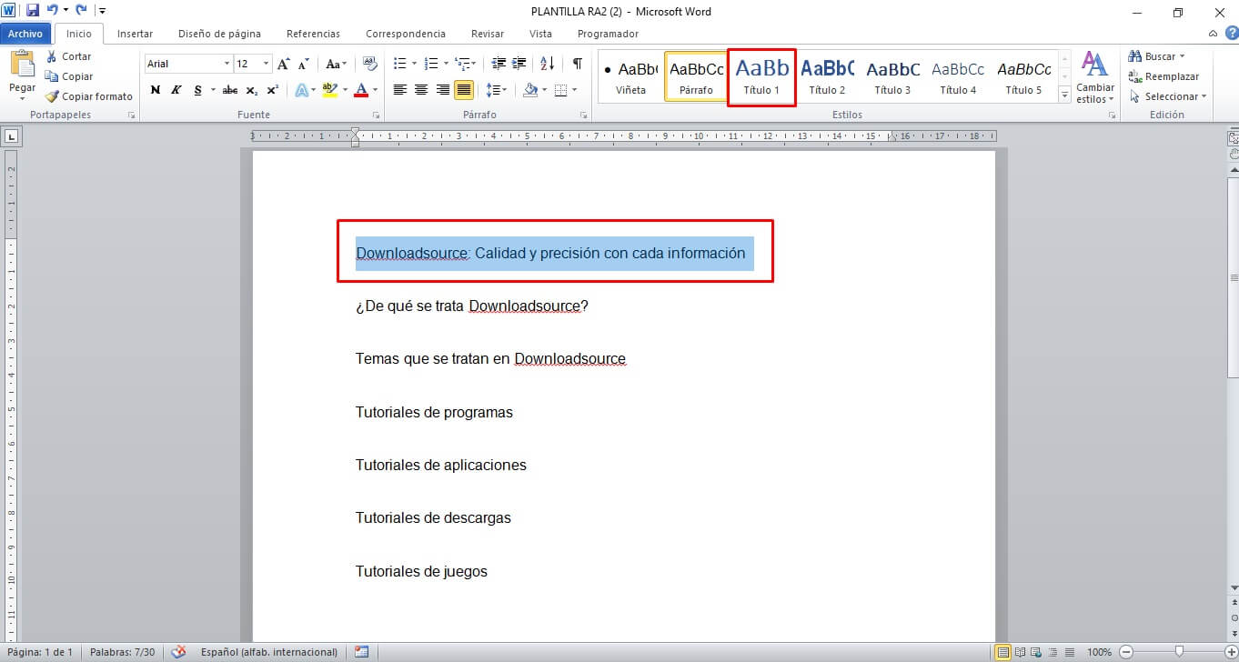Image resolution: width=1239 pixels, height=662 pixels.
Task: Open Archivo tab
Action: [25, 34]
